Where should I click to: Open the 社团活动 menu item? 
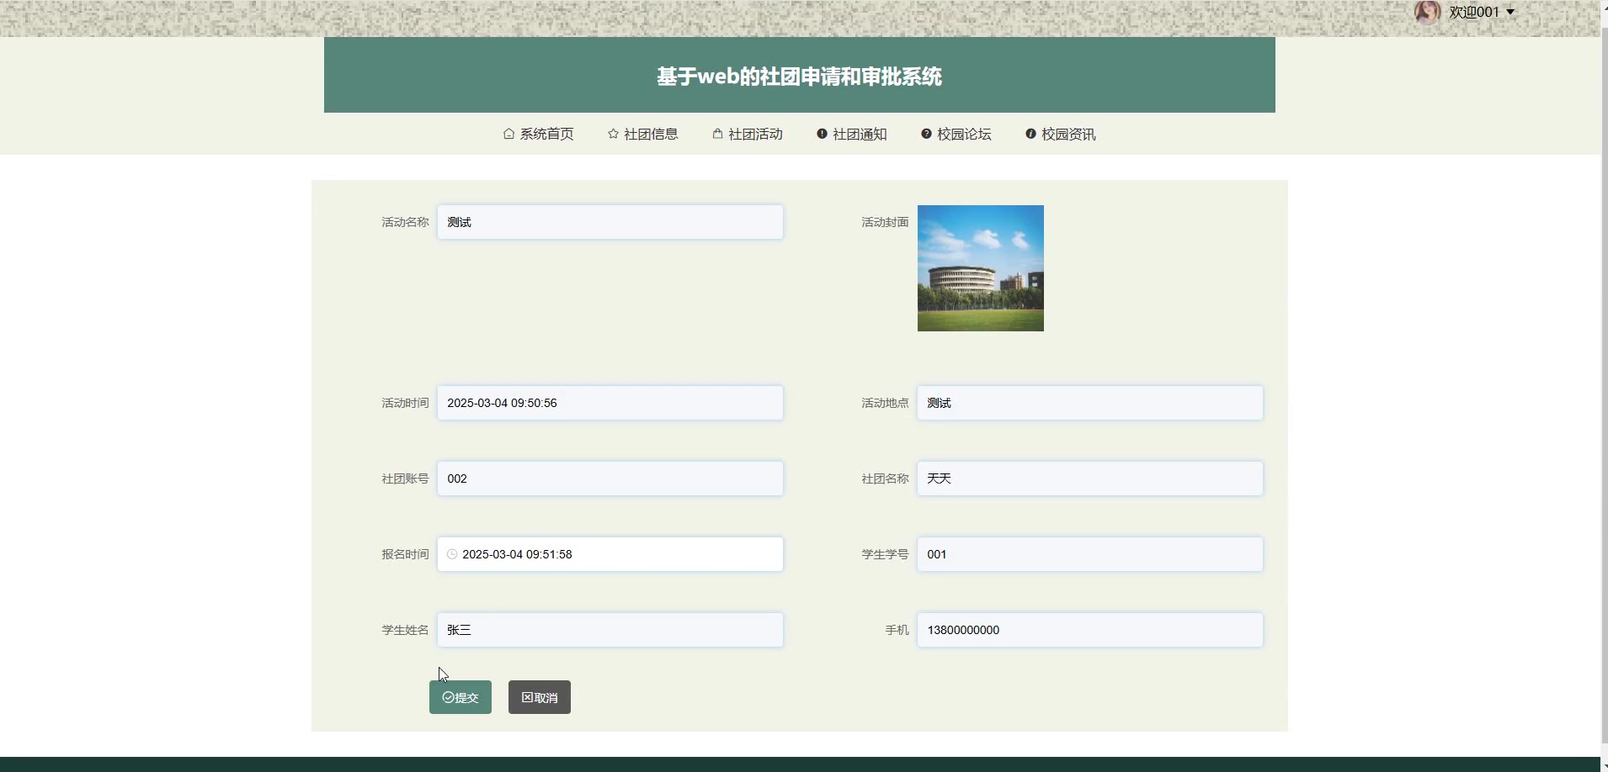point(755,135)
